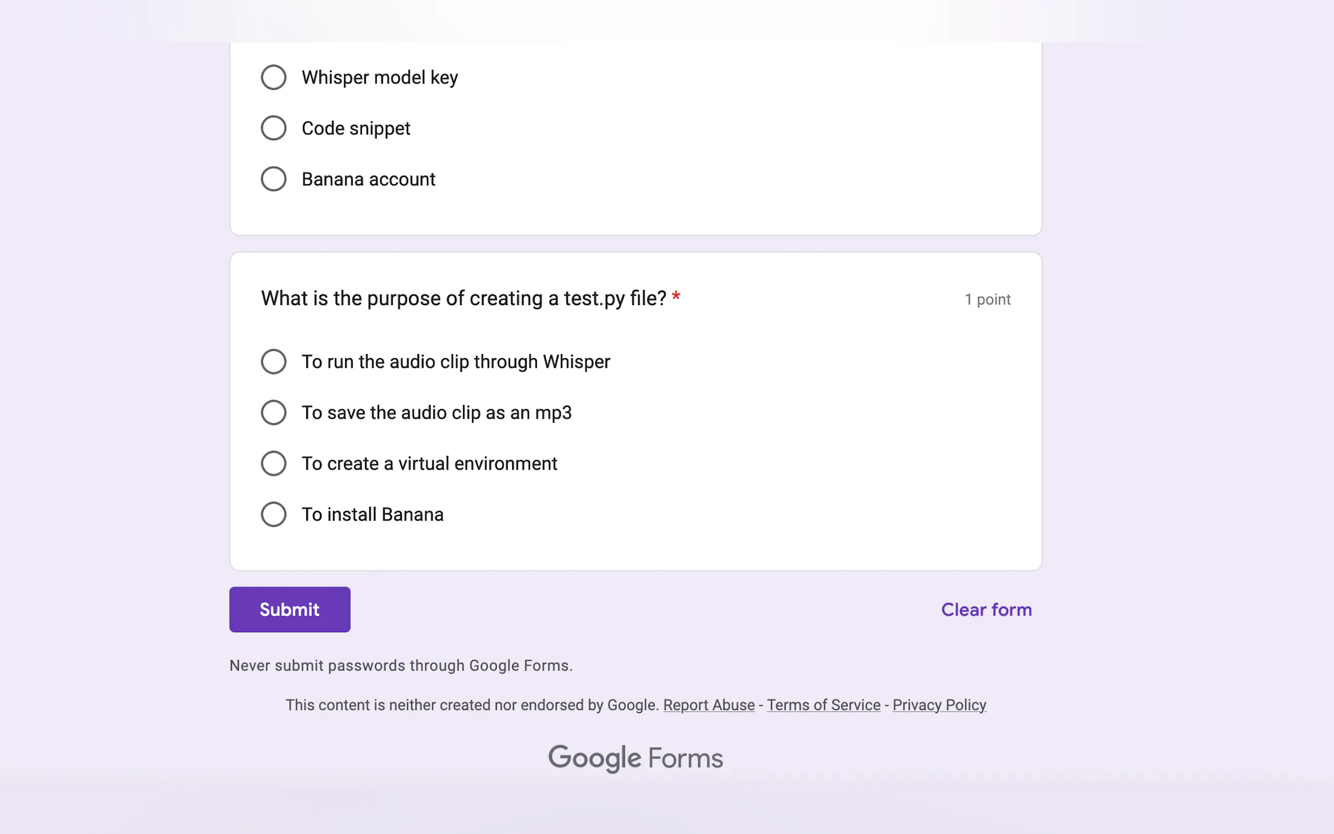Click the Never submit passwords notice
The width and height of the screenshot is (1334, 834).
pyautogui.click(x=401, y=666)
